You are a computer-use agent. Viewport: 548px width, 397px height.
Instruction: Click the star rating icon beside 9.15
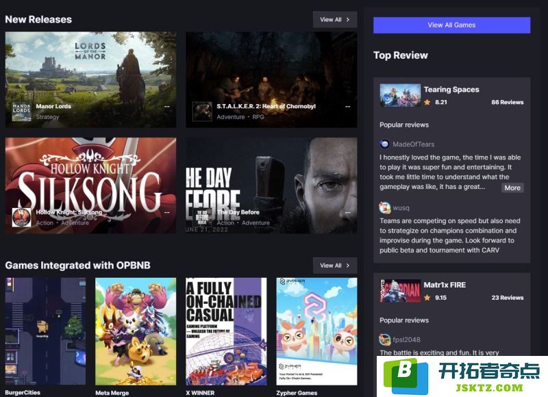[427, 298]
